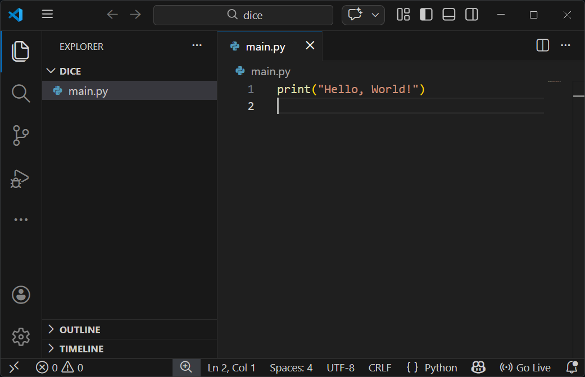Open the Run and Debug view
The image size is (585, 377).
[20, 178]
